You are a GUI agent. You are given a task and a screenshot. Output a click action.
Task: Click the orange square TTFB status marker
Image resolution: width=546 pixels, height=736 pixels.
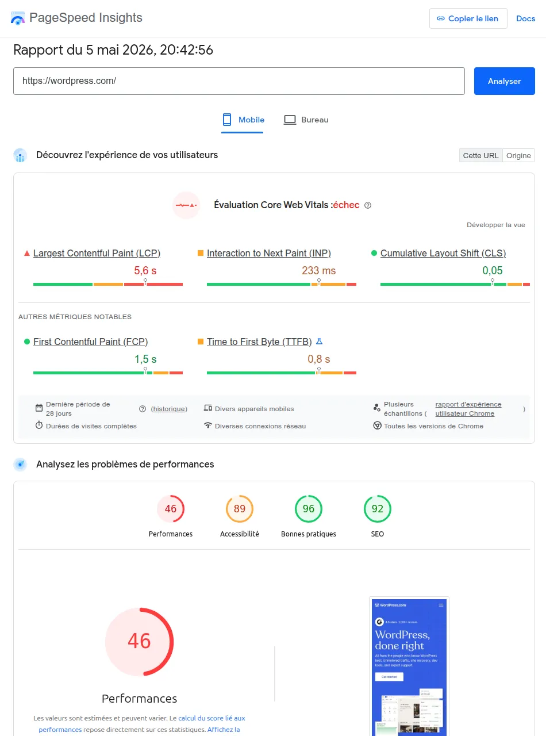click(201, 342)
